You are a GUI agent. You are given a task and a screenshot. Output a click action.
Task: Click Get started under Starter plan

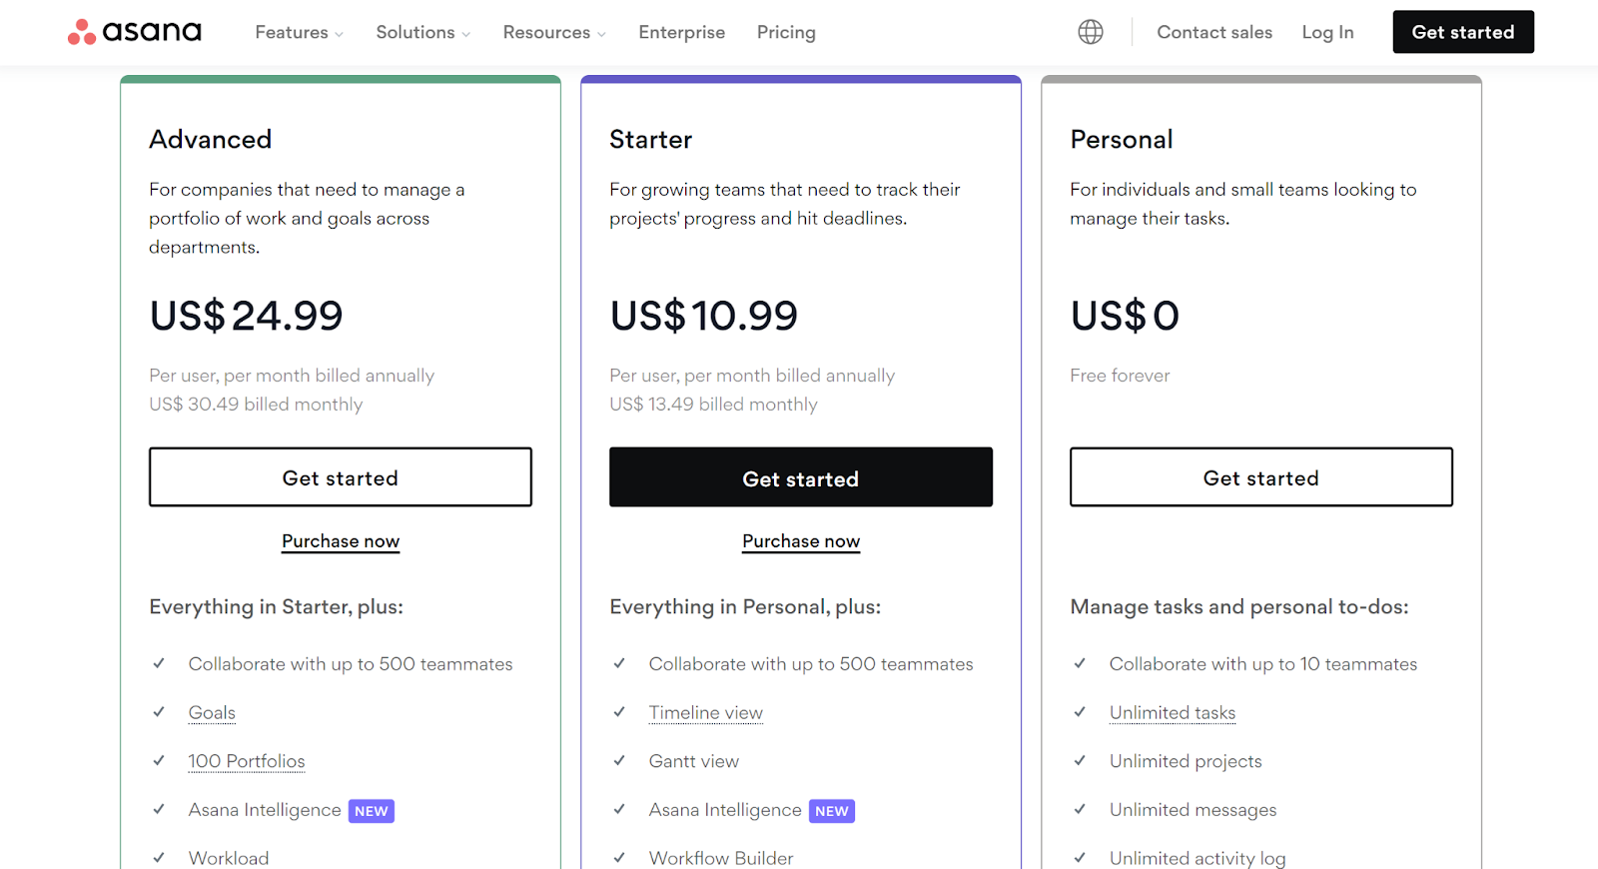click(x=801, y=477)
